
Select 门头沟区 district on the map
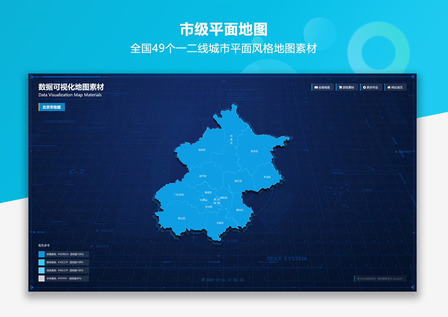click(179, 195)
